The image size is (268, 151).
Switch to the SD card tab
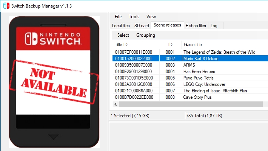pyautogui.click(x=142, y=26)
